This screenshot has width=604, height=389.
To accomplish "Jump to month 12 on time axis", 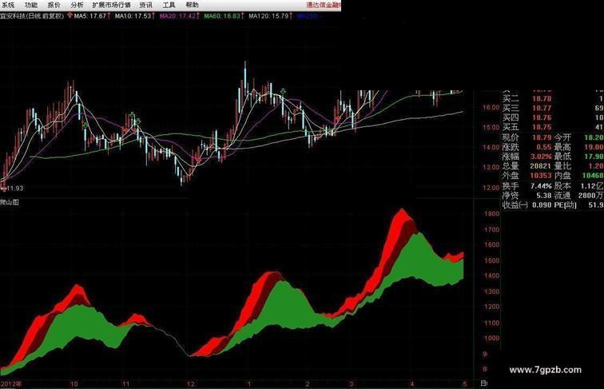I will (191, 384).
